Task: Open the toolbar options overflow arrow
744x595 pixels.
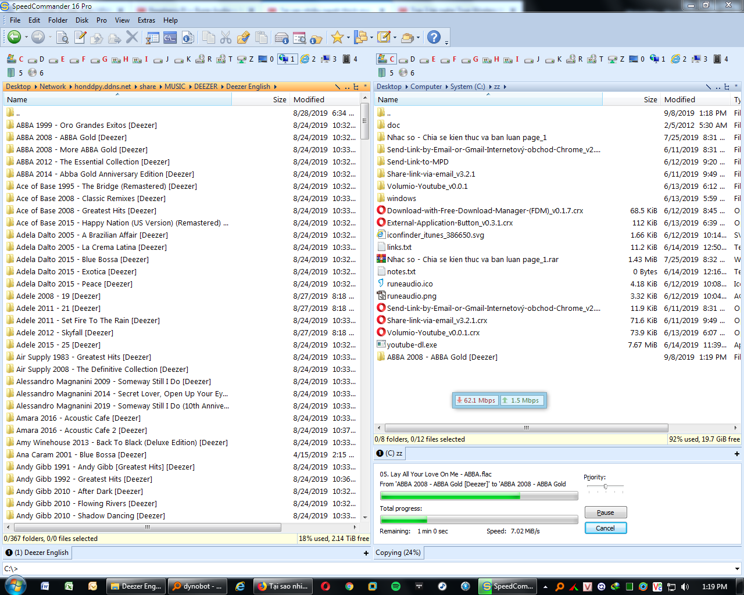Action: [446, 42]
